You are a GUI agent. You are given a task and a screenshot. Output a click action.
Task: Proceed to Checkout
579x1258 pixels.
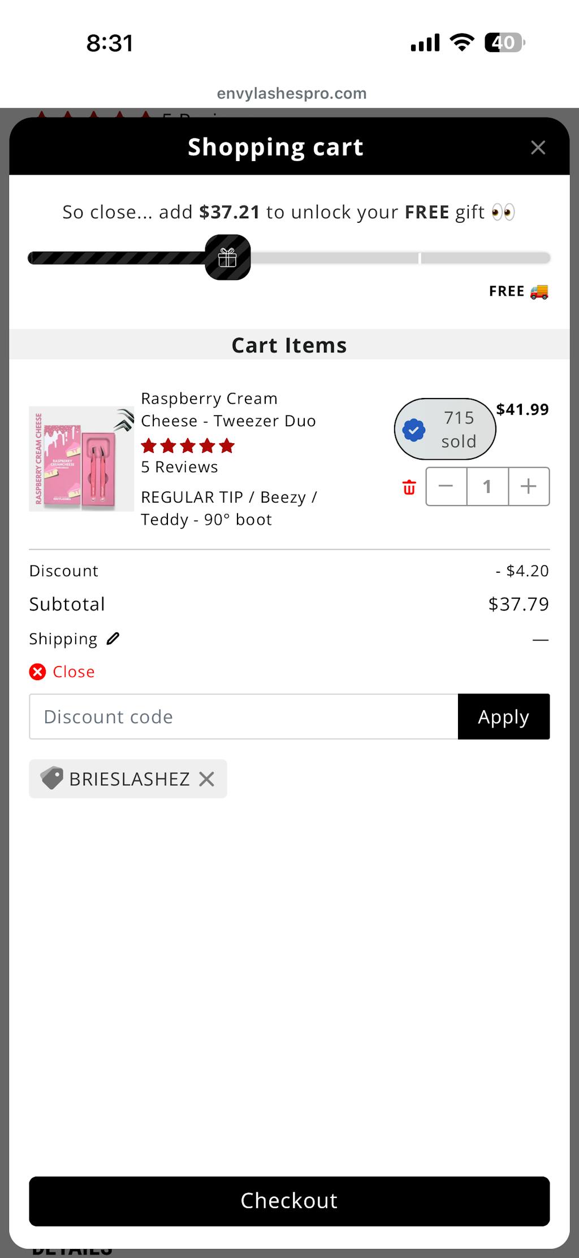(x=289, y=1200)
